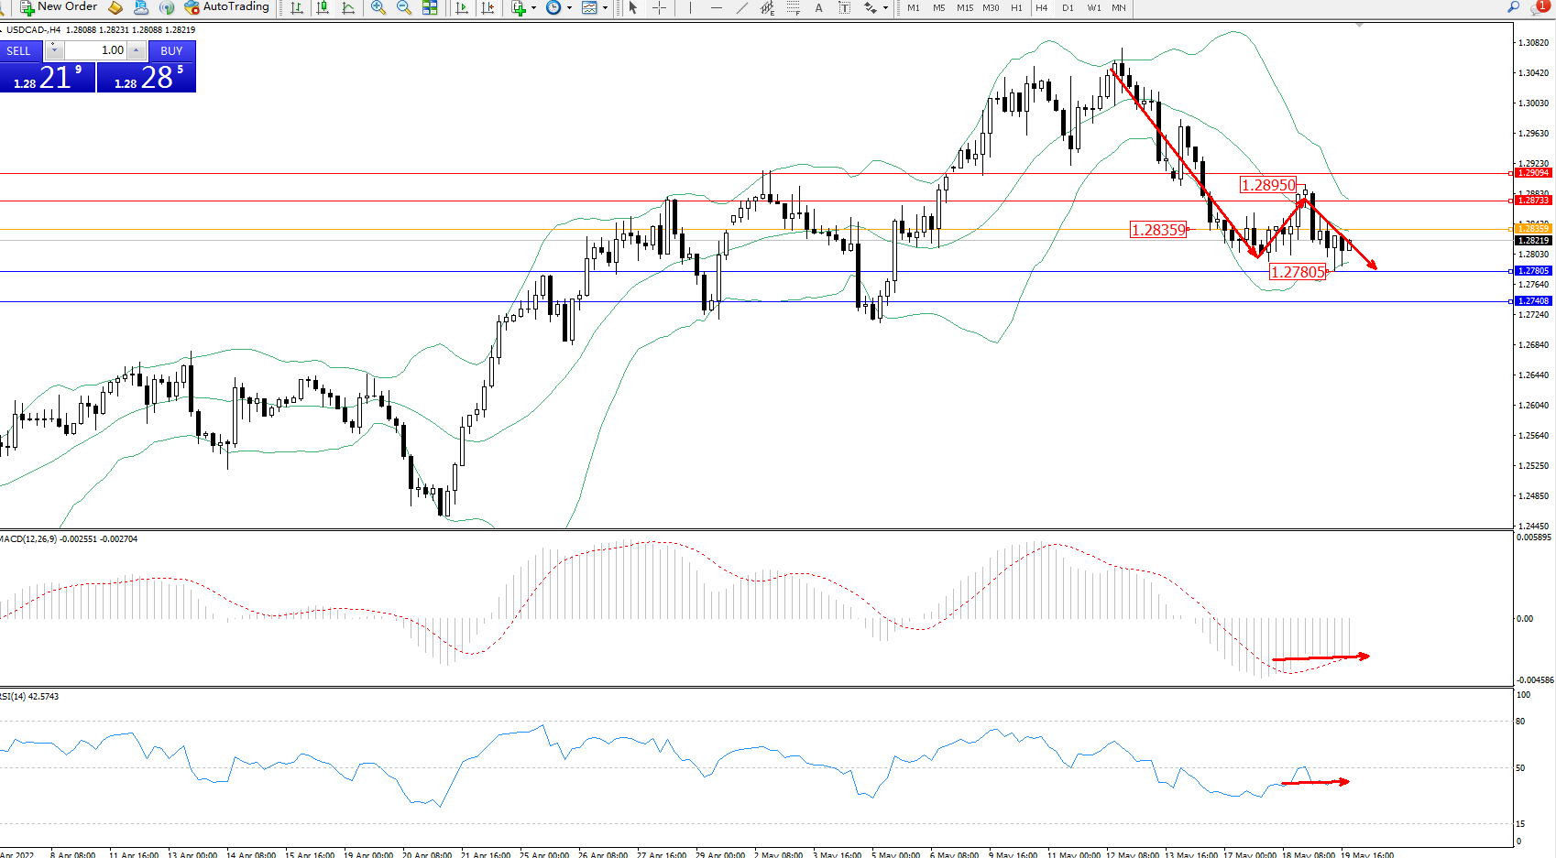Image resolution: width=1556 pixels, height=858 pixels.
Task: Select the trendline drawing tool
Action: (x=741, y=7)
